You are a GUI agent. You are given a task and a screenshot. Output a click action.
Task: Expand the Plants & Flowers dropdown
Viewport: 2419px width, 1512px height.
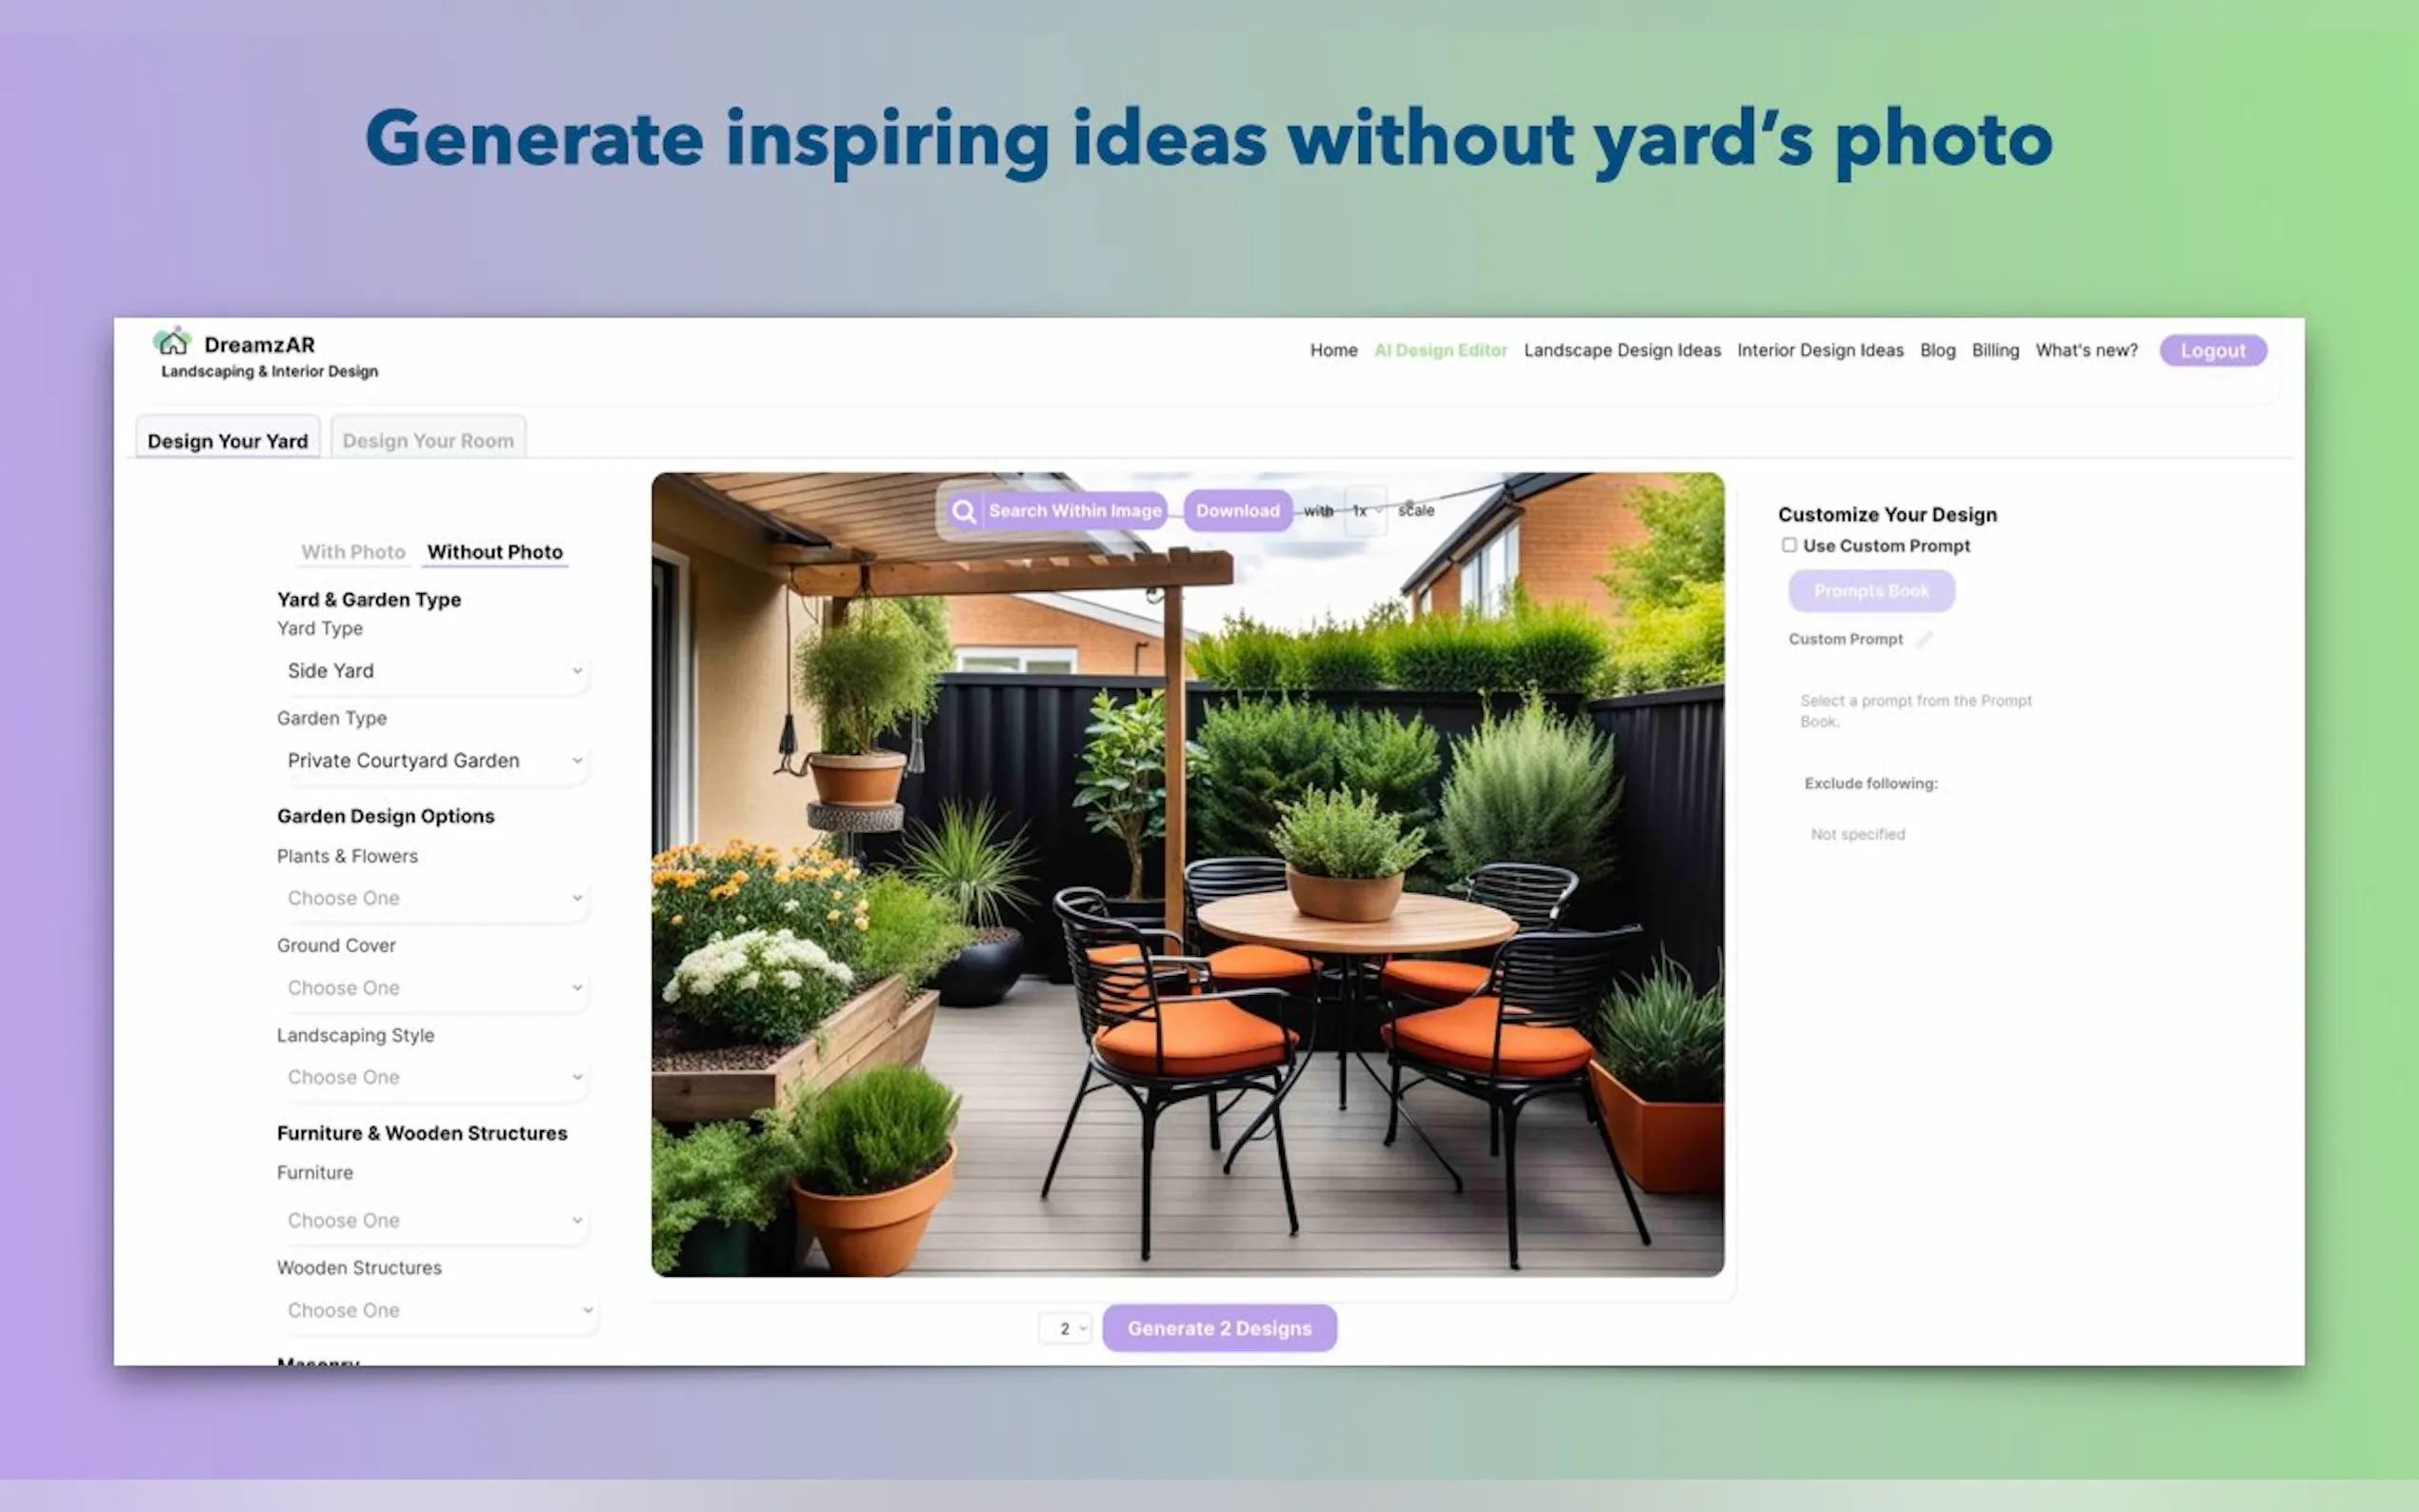coord(432,898)
